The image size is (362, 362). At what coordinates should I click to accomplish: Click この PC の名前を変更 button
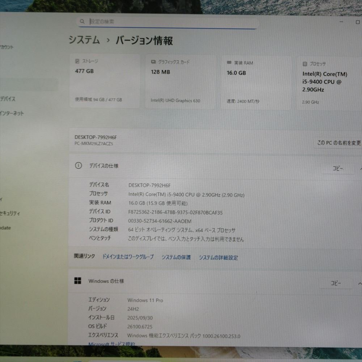coord(339,143)
